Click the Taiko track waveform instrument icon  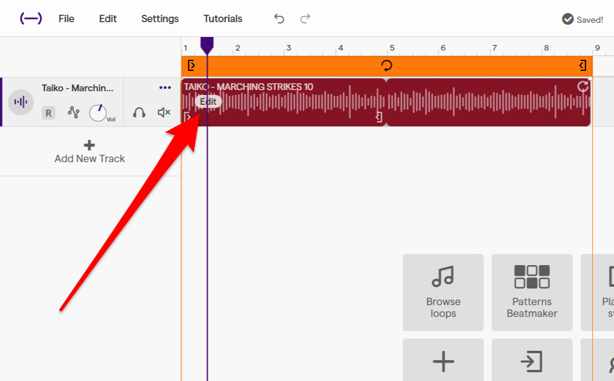pos(21,102)
